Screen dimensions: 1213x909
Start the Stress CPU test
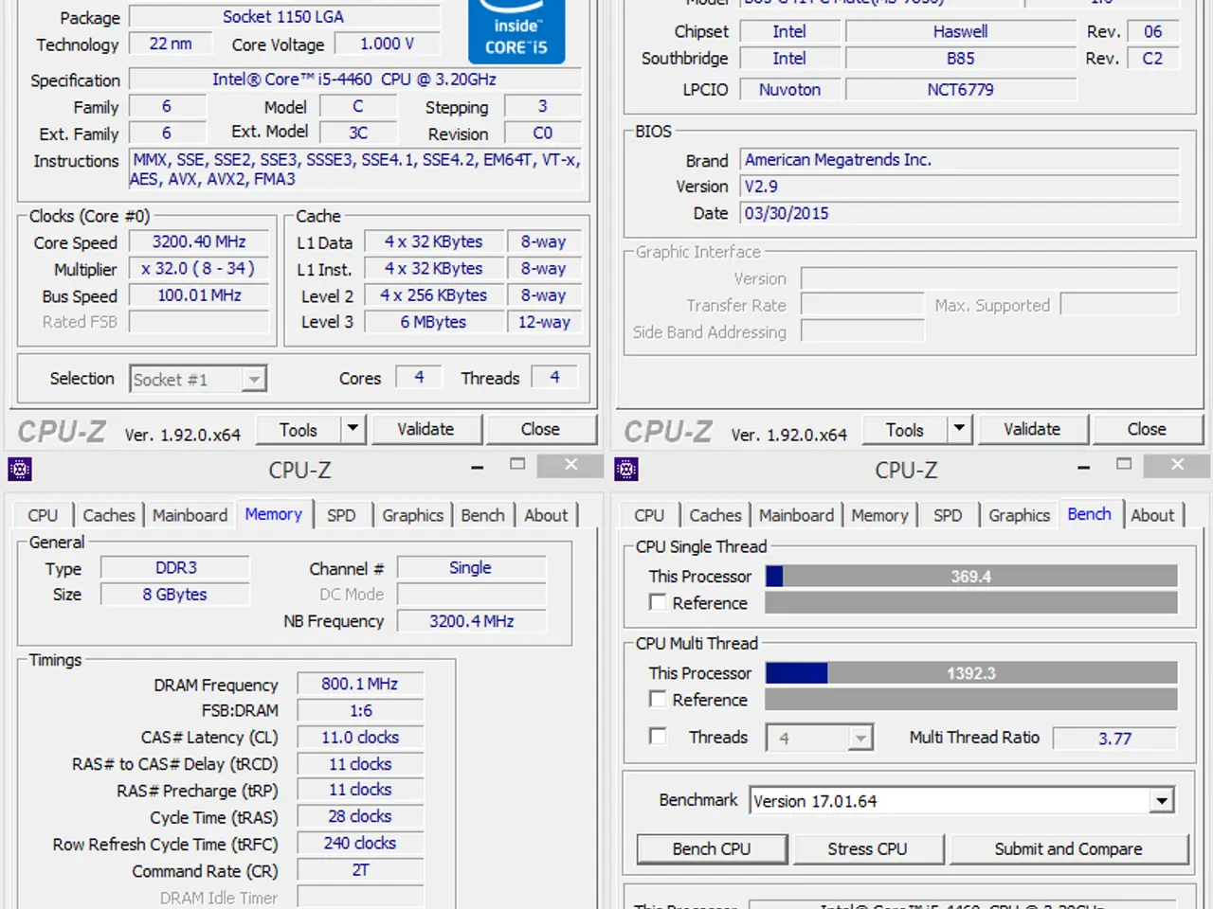pyautogui.click(x=867, y=849)
